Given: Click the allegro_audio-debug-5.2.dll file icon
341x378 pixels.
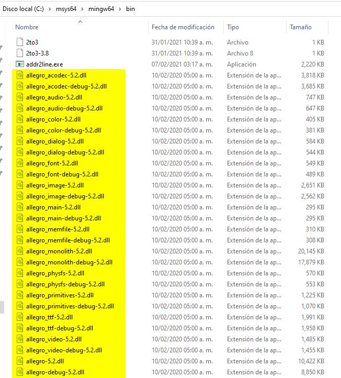Looking at the screenshot, I should click(20, 108).
